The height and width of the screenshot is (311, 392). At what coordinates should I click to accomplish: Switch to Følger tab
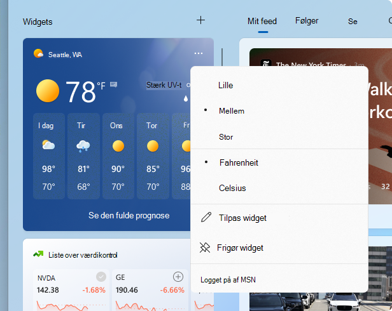coord(307,21)
